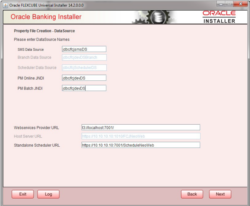The width and height of the screenshot is (250, 206).
Task: Click the 'PM Batch JNDI' label
Action: point(30,88)
